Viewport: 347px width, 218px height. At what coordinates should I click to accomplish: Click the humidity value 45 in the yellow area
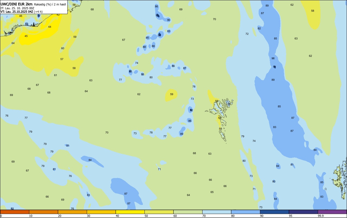26,36
